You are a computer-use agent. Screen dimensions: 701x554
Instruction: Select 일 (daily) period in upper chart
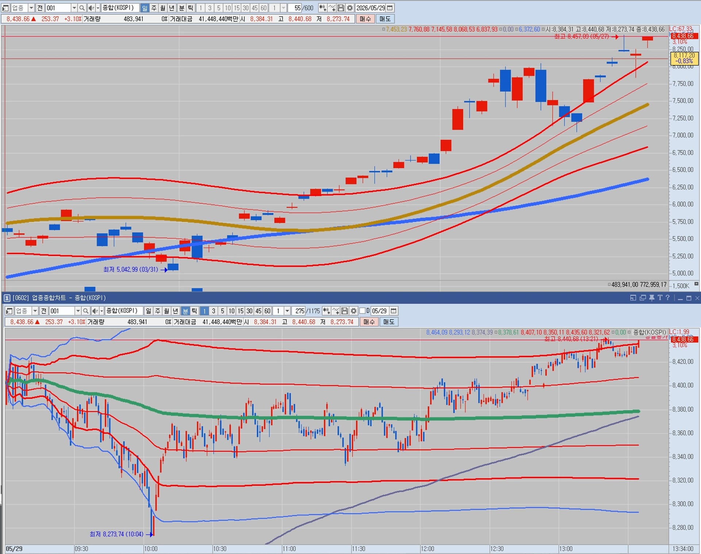(145, 8)
